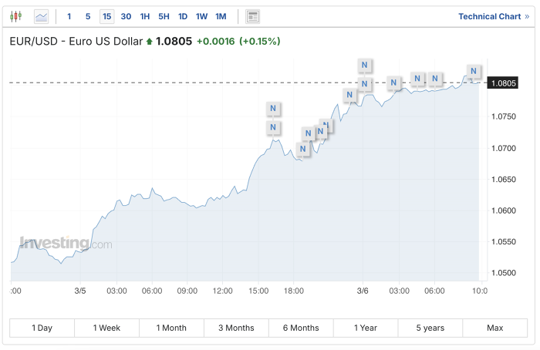Show the 6 Months range

tap(301, 328)
